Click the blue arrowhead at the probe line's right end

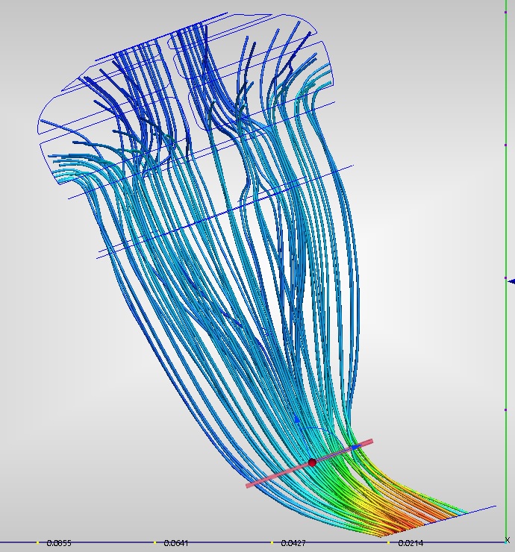point(355,447)
